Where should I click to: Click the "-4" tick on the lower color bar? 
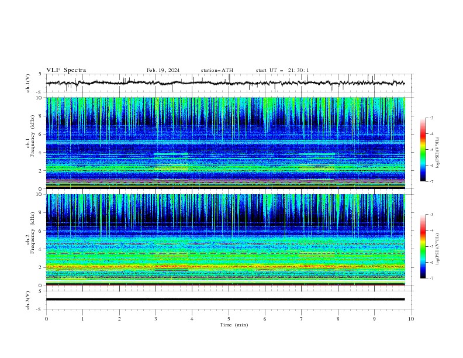tap(431, 230)
